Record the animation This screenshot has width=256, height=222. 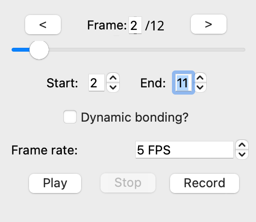[204, 183]
